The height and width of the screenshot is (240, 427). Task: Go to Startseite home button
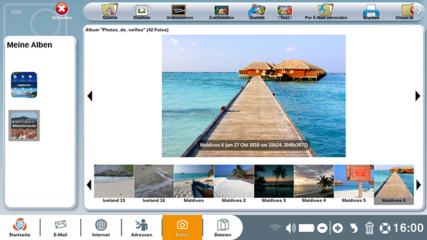pos(20,228)
